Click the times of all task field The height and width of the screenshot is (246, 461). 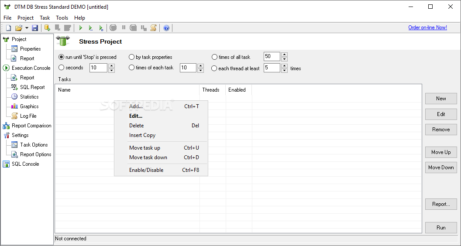point(272,56)
